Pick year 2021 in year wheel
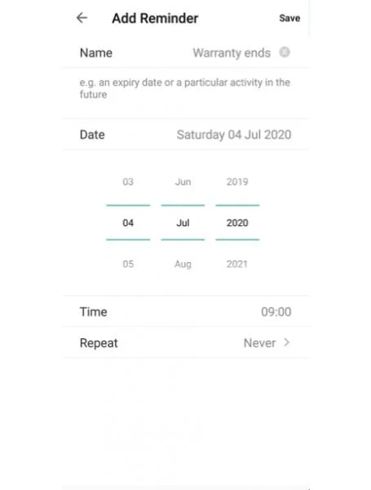 (237, 264)
